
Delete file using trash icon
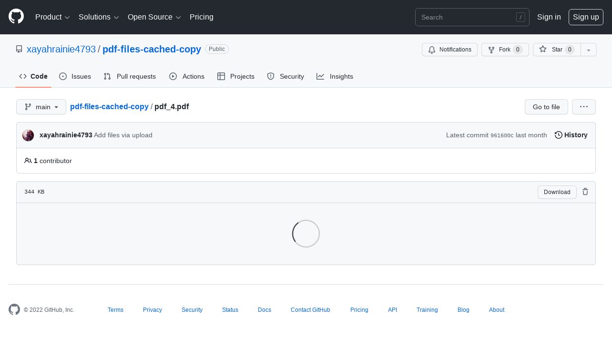(x=585, y=192)
